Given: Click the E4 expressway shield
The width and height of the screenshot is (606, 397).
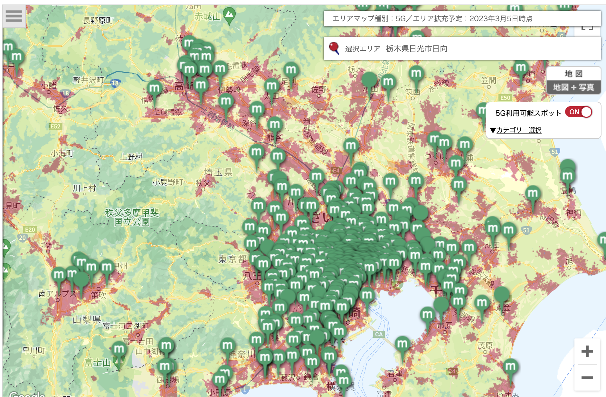Looking at the screenshot, I should [336, 171].
